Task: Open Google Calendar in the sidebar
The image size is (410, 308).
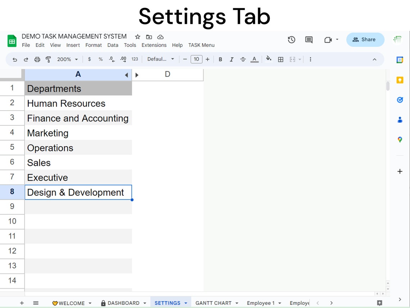Action: point(400,60)
